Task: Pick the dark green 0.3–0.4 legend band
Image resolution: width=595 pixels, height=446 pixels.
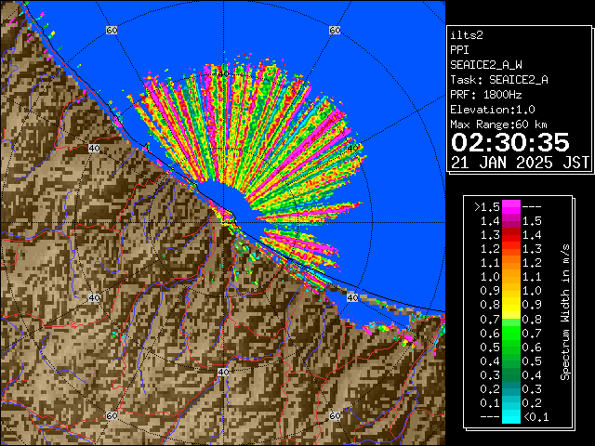Action: pos(511,375)
